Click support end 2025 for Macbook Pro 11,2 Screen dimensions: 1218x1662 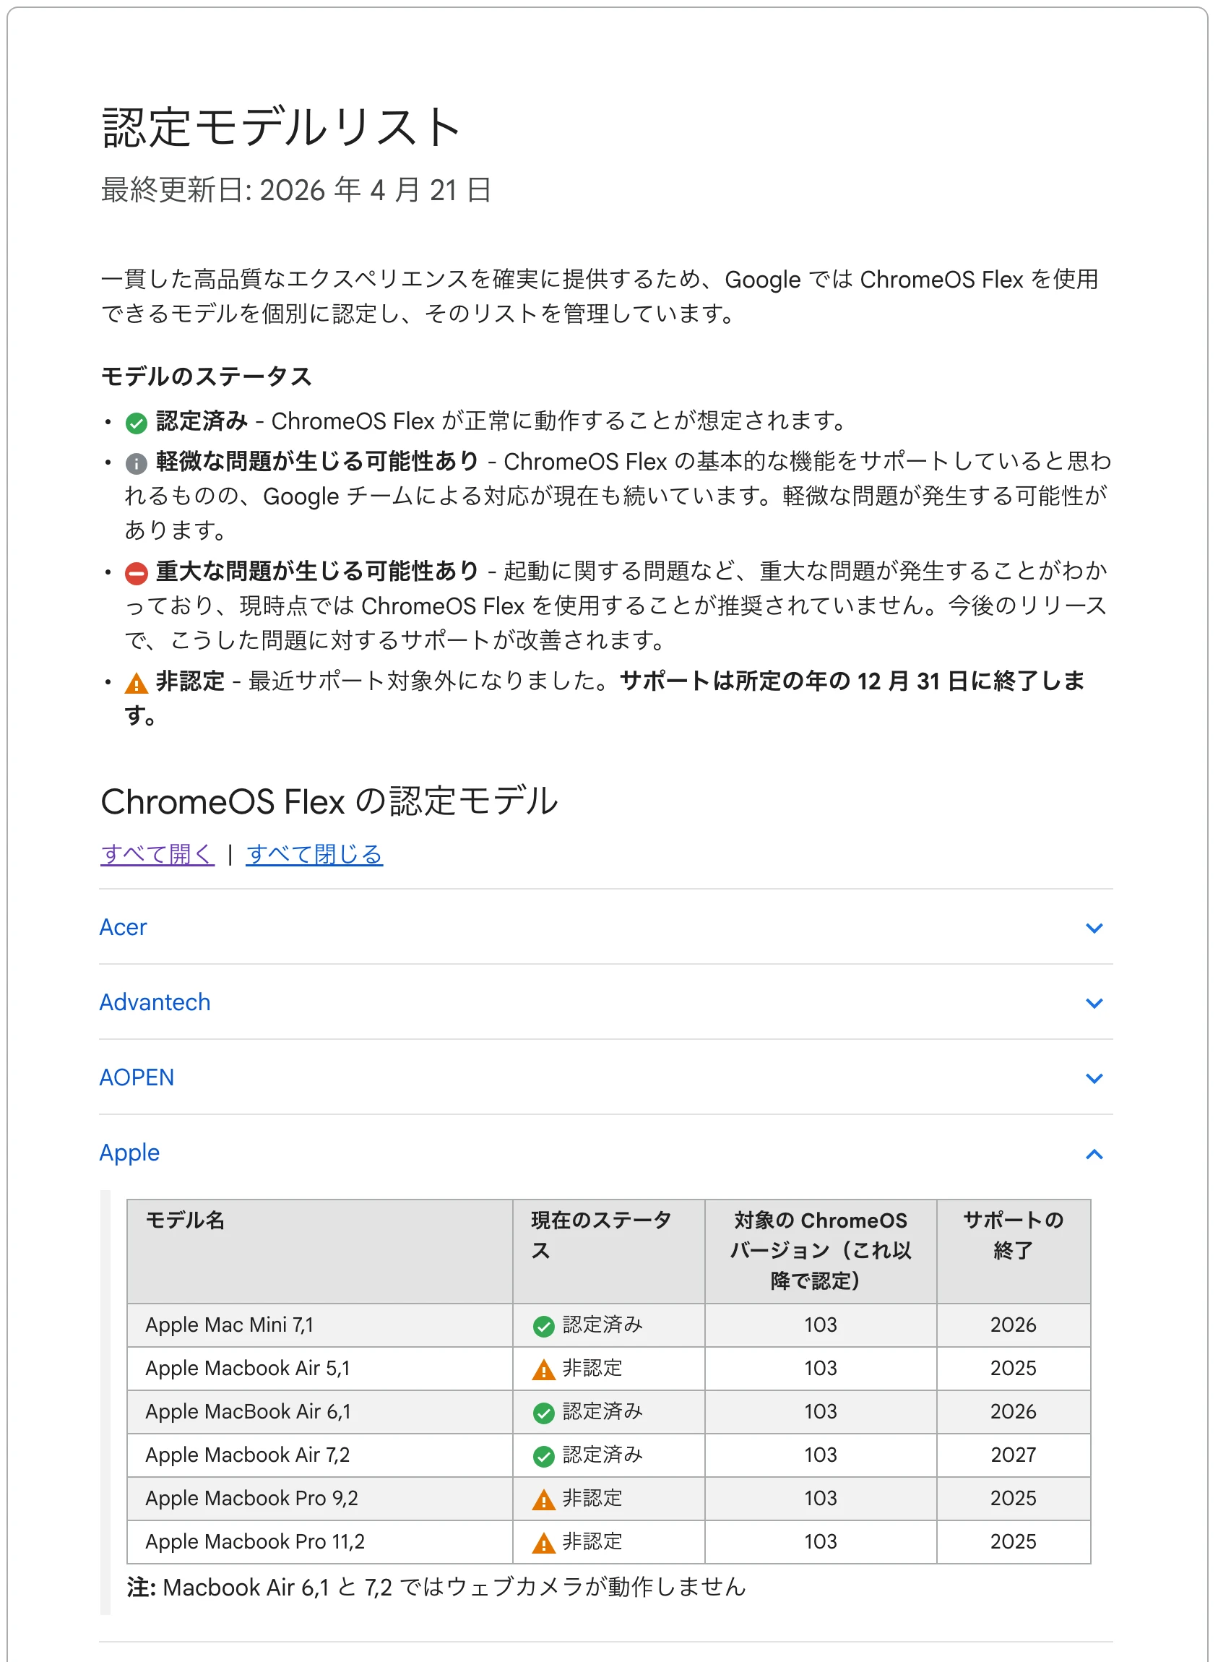(x=1013, y=1543)
